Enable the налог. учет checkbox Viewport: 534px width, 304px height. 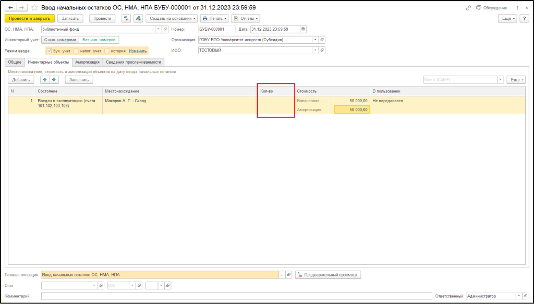pyautogui.click(x=76, y=51)
